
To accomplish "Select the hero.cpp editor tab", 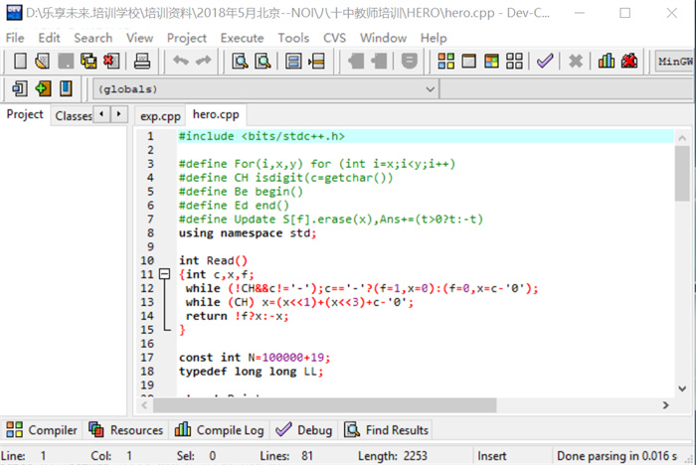I will [216, 114].
